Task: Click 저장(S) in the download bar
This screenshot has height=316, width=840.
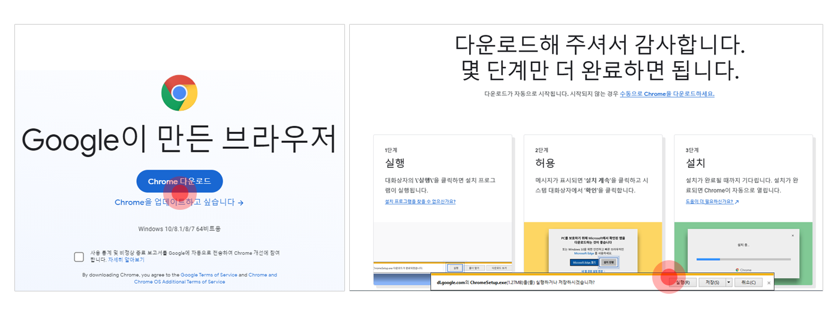Action: 712,282
